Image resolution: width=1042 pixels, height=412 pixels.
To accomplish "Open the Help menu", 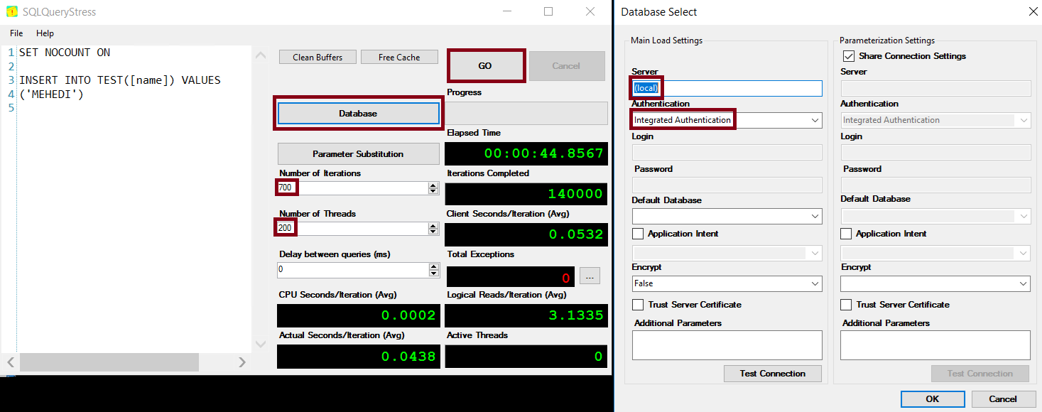I will pos(45,33).
